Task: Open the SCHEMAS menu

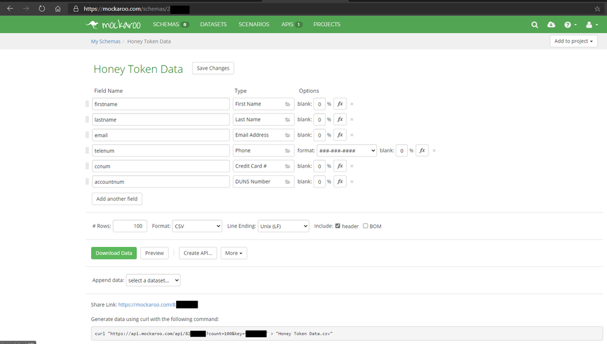Action: coord(171,24)
